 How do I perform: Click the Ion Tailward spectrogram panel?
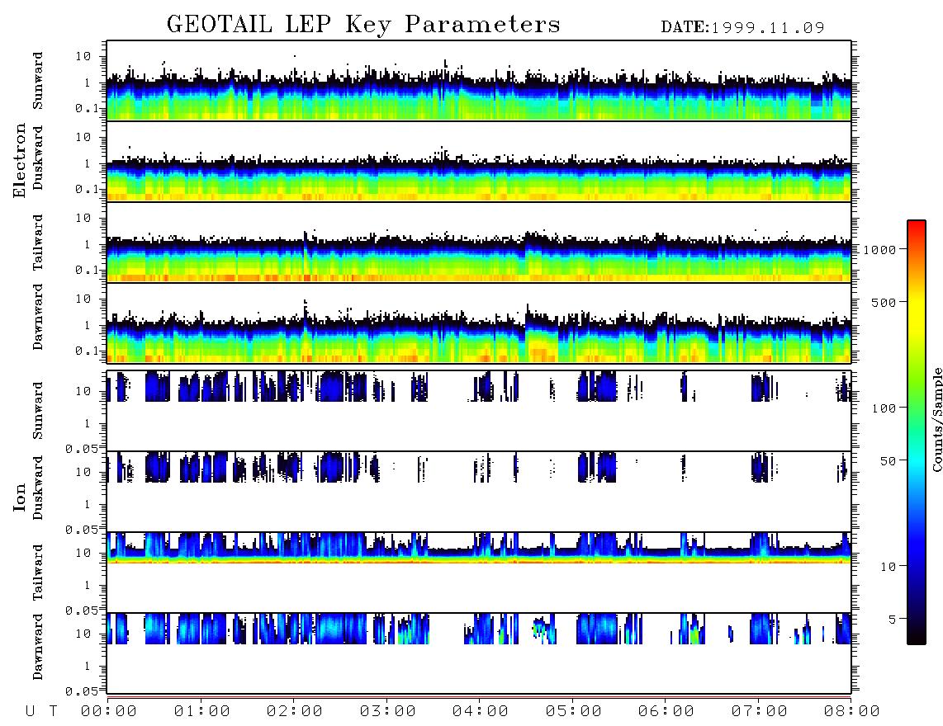[x=479, y=573]
